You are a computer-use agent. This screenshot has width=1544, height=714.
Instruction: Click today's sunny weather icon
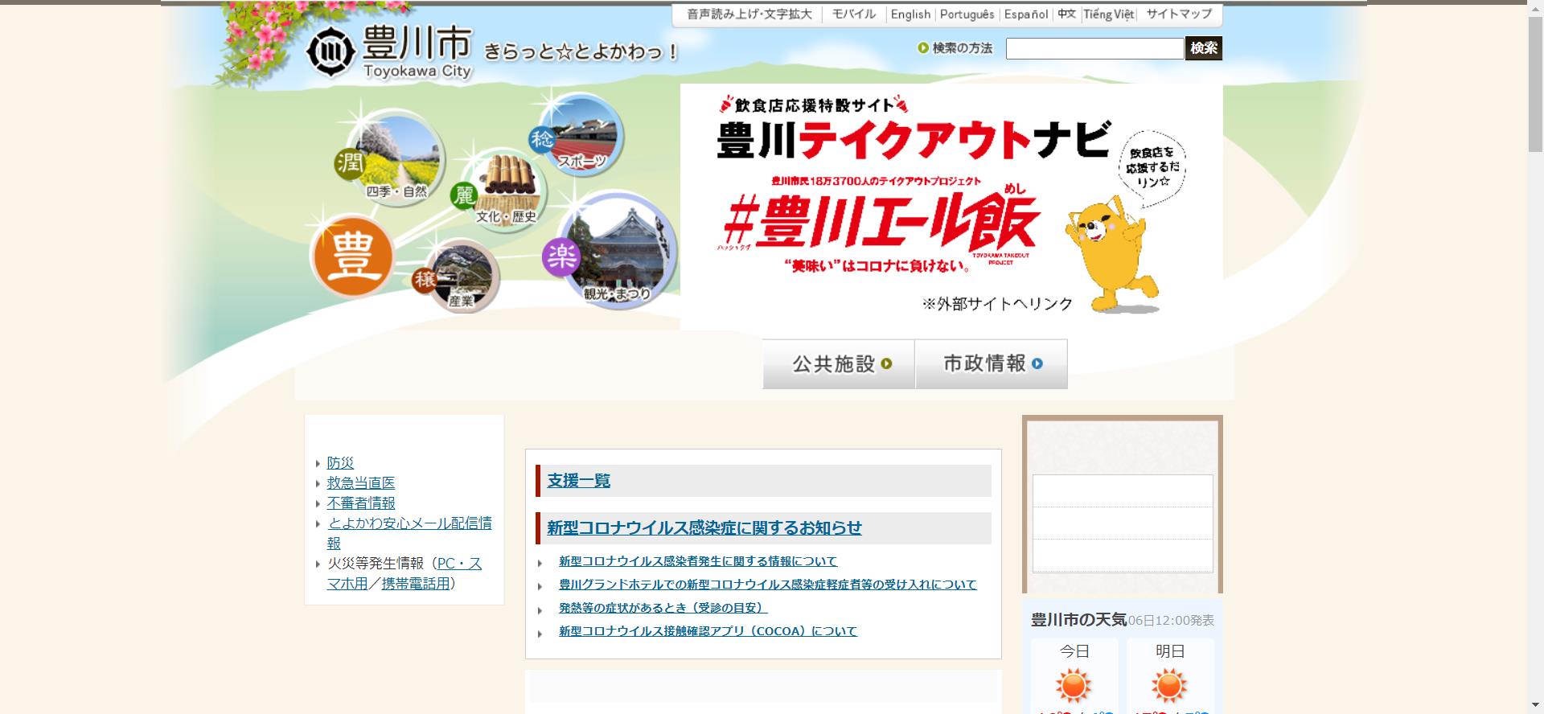coord(1073,687)
